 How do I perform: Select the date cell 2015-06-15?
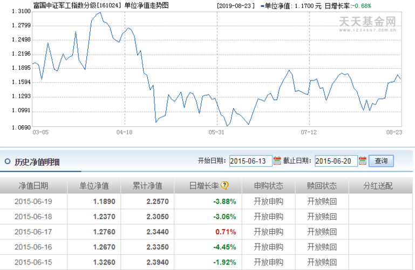pos(33,262)
